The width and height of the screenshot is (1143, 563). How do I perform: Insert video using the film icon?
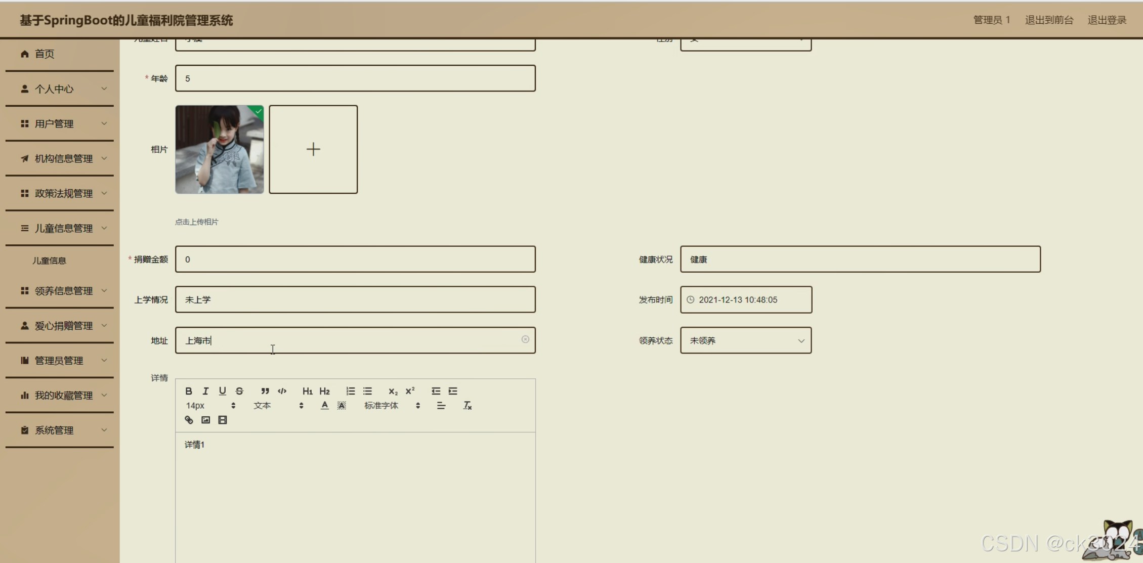coord(223,420)
